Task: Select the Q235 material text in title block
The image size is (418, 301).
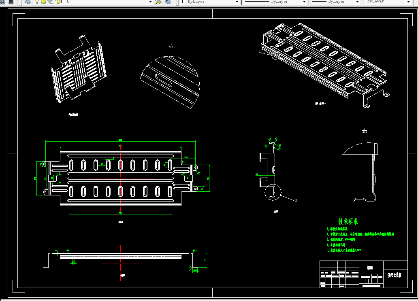Action: tap(370, 267)
